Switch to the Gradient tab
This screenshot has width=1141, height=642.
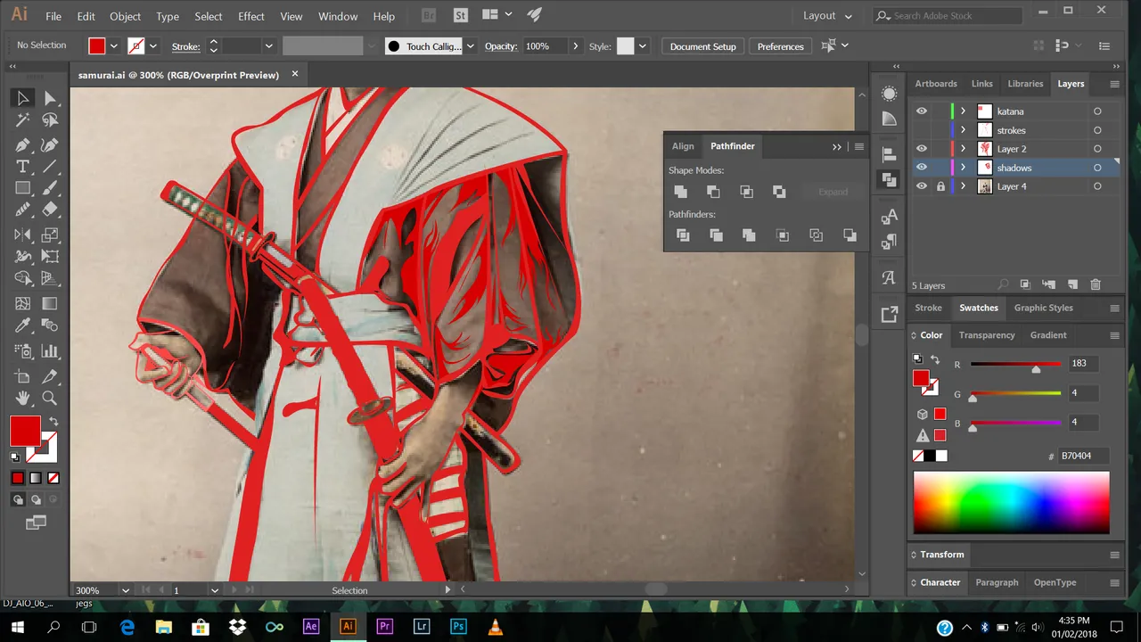tap(1048, 335)
